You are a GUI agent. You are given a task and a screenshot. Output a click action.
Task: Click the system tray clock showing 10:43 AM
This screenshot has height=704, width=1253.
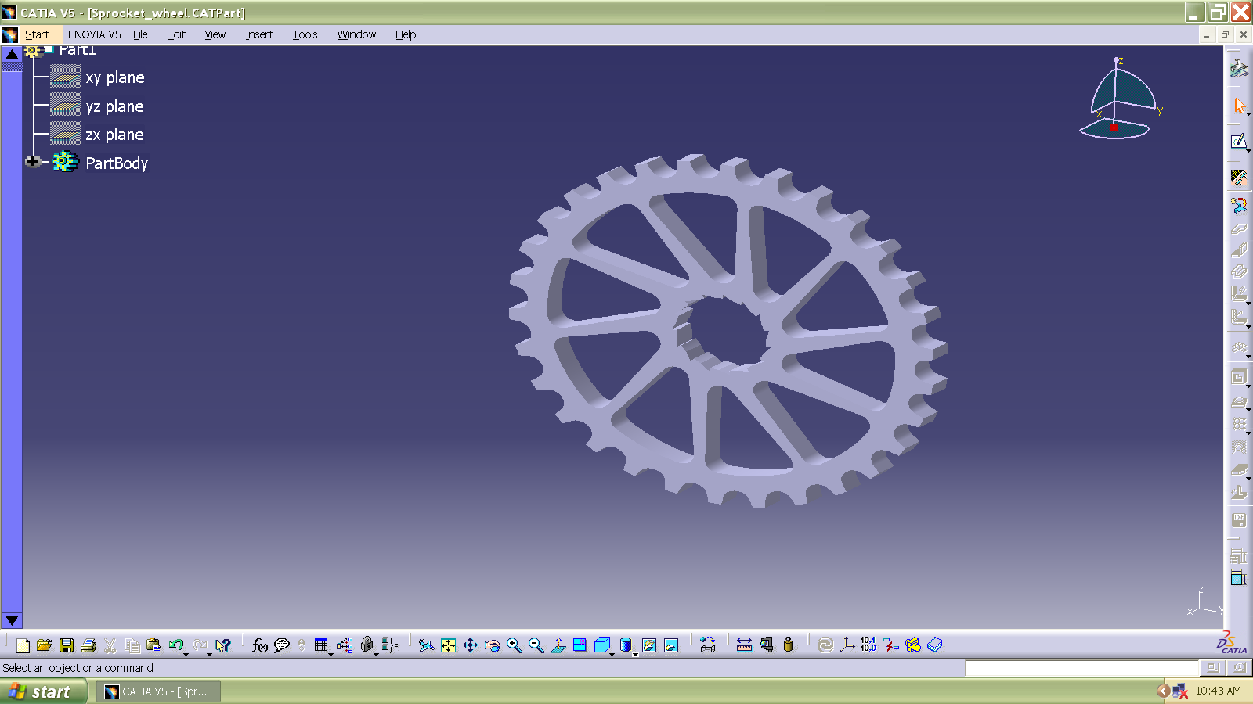(x=1218, y=691)
